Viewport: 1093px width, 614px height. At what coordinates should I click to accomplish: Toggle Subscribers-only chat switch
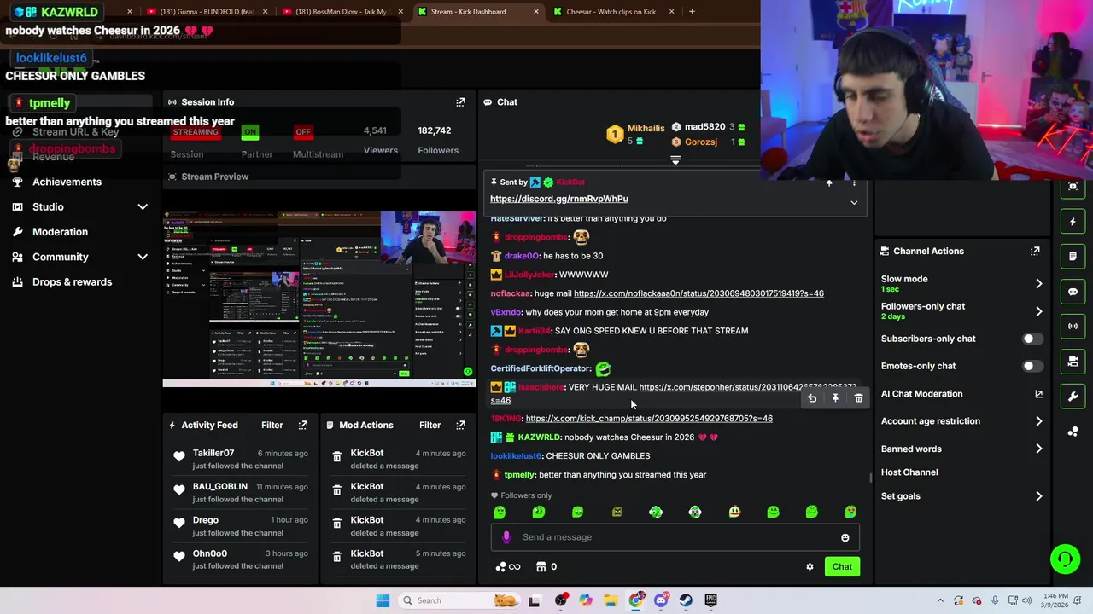tap(1032, 339)
